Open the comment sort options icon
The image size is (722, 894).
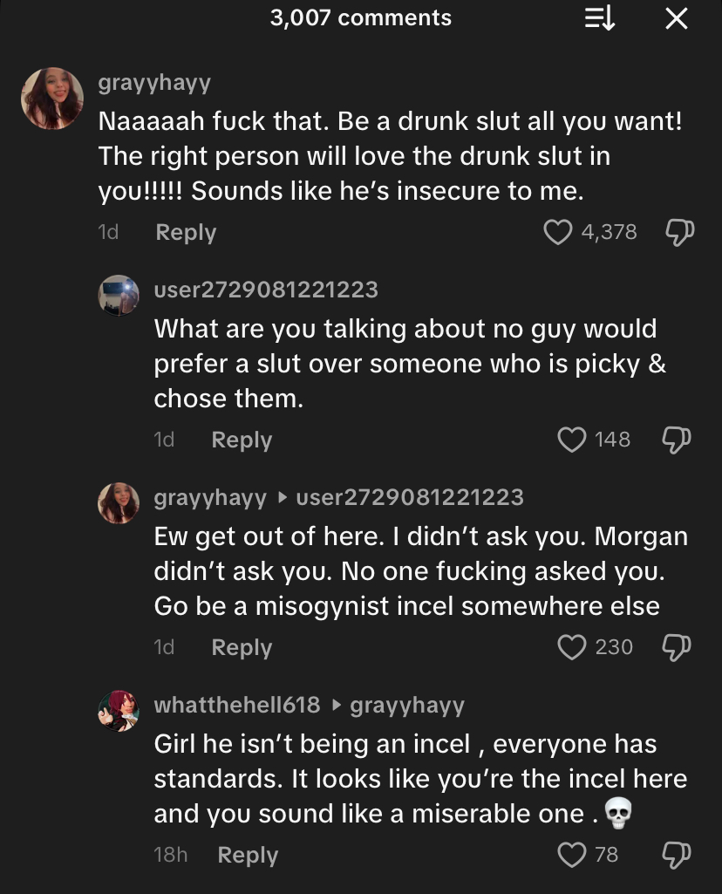point(600,18)
